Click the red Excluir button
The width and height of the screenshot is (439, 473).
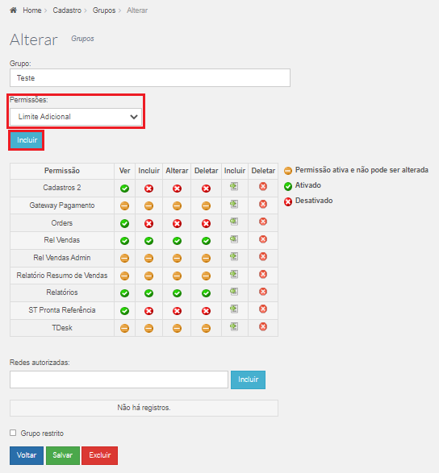[x=100, y=455]
